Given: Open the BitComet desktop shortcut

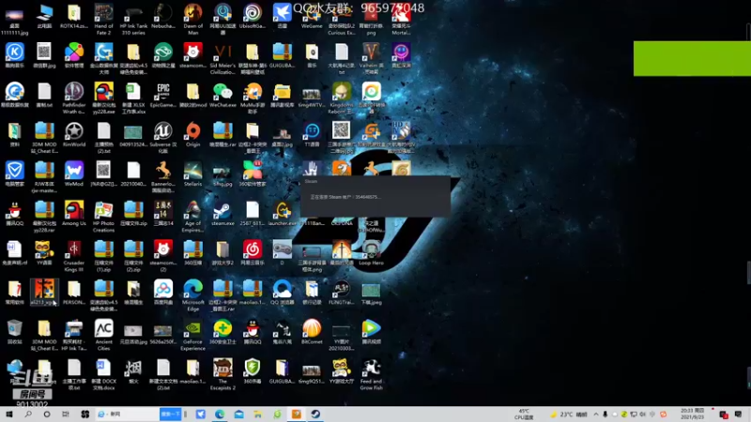Looking at the screenshot, I should tap(312, 332).
